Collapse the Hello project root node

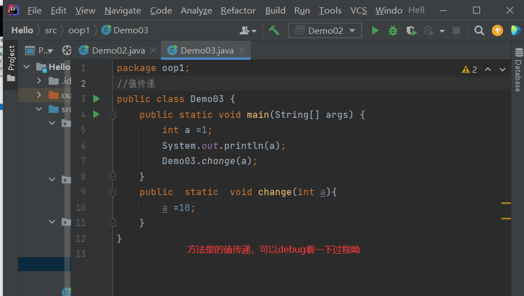pos(27,67)
